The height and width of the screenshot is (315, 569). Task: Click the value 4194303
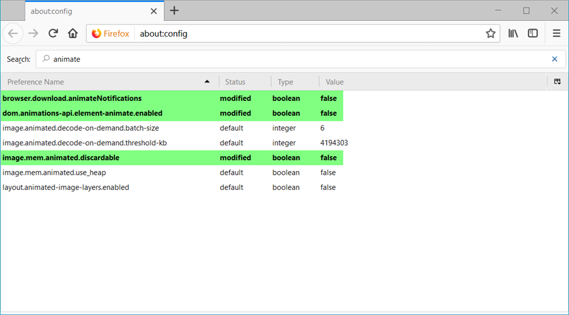pyautogui.click(x=334, y=143)
